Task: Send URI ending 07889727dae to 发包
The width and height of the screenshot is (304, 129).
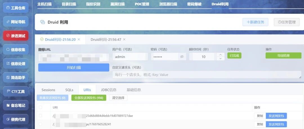Action: (x=276, y=116)
